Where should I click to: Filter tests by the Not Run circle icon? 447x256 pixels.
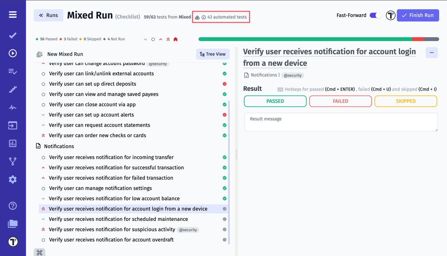coord(153,39)
